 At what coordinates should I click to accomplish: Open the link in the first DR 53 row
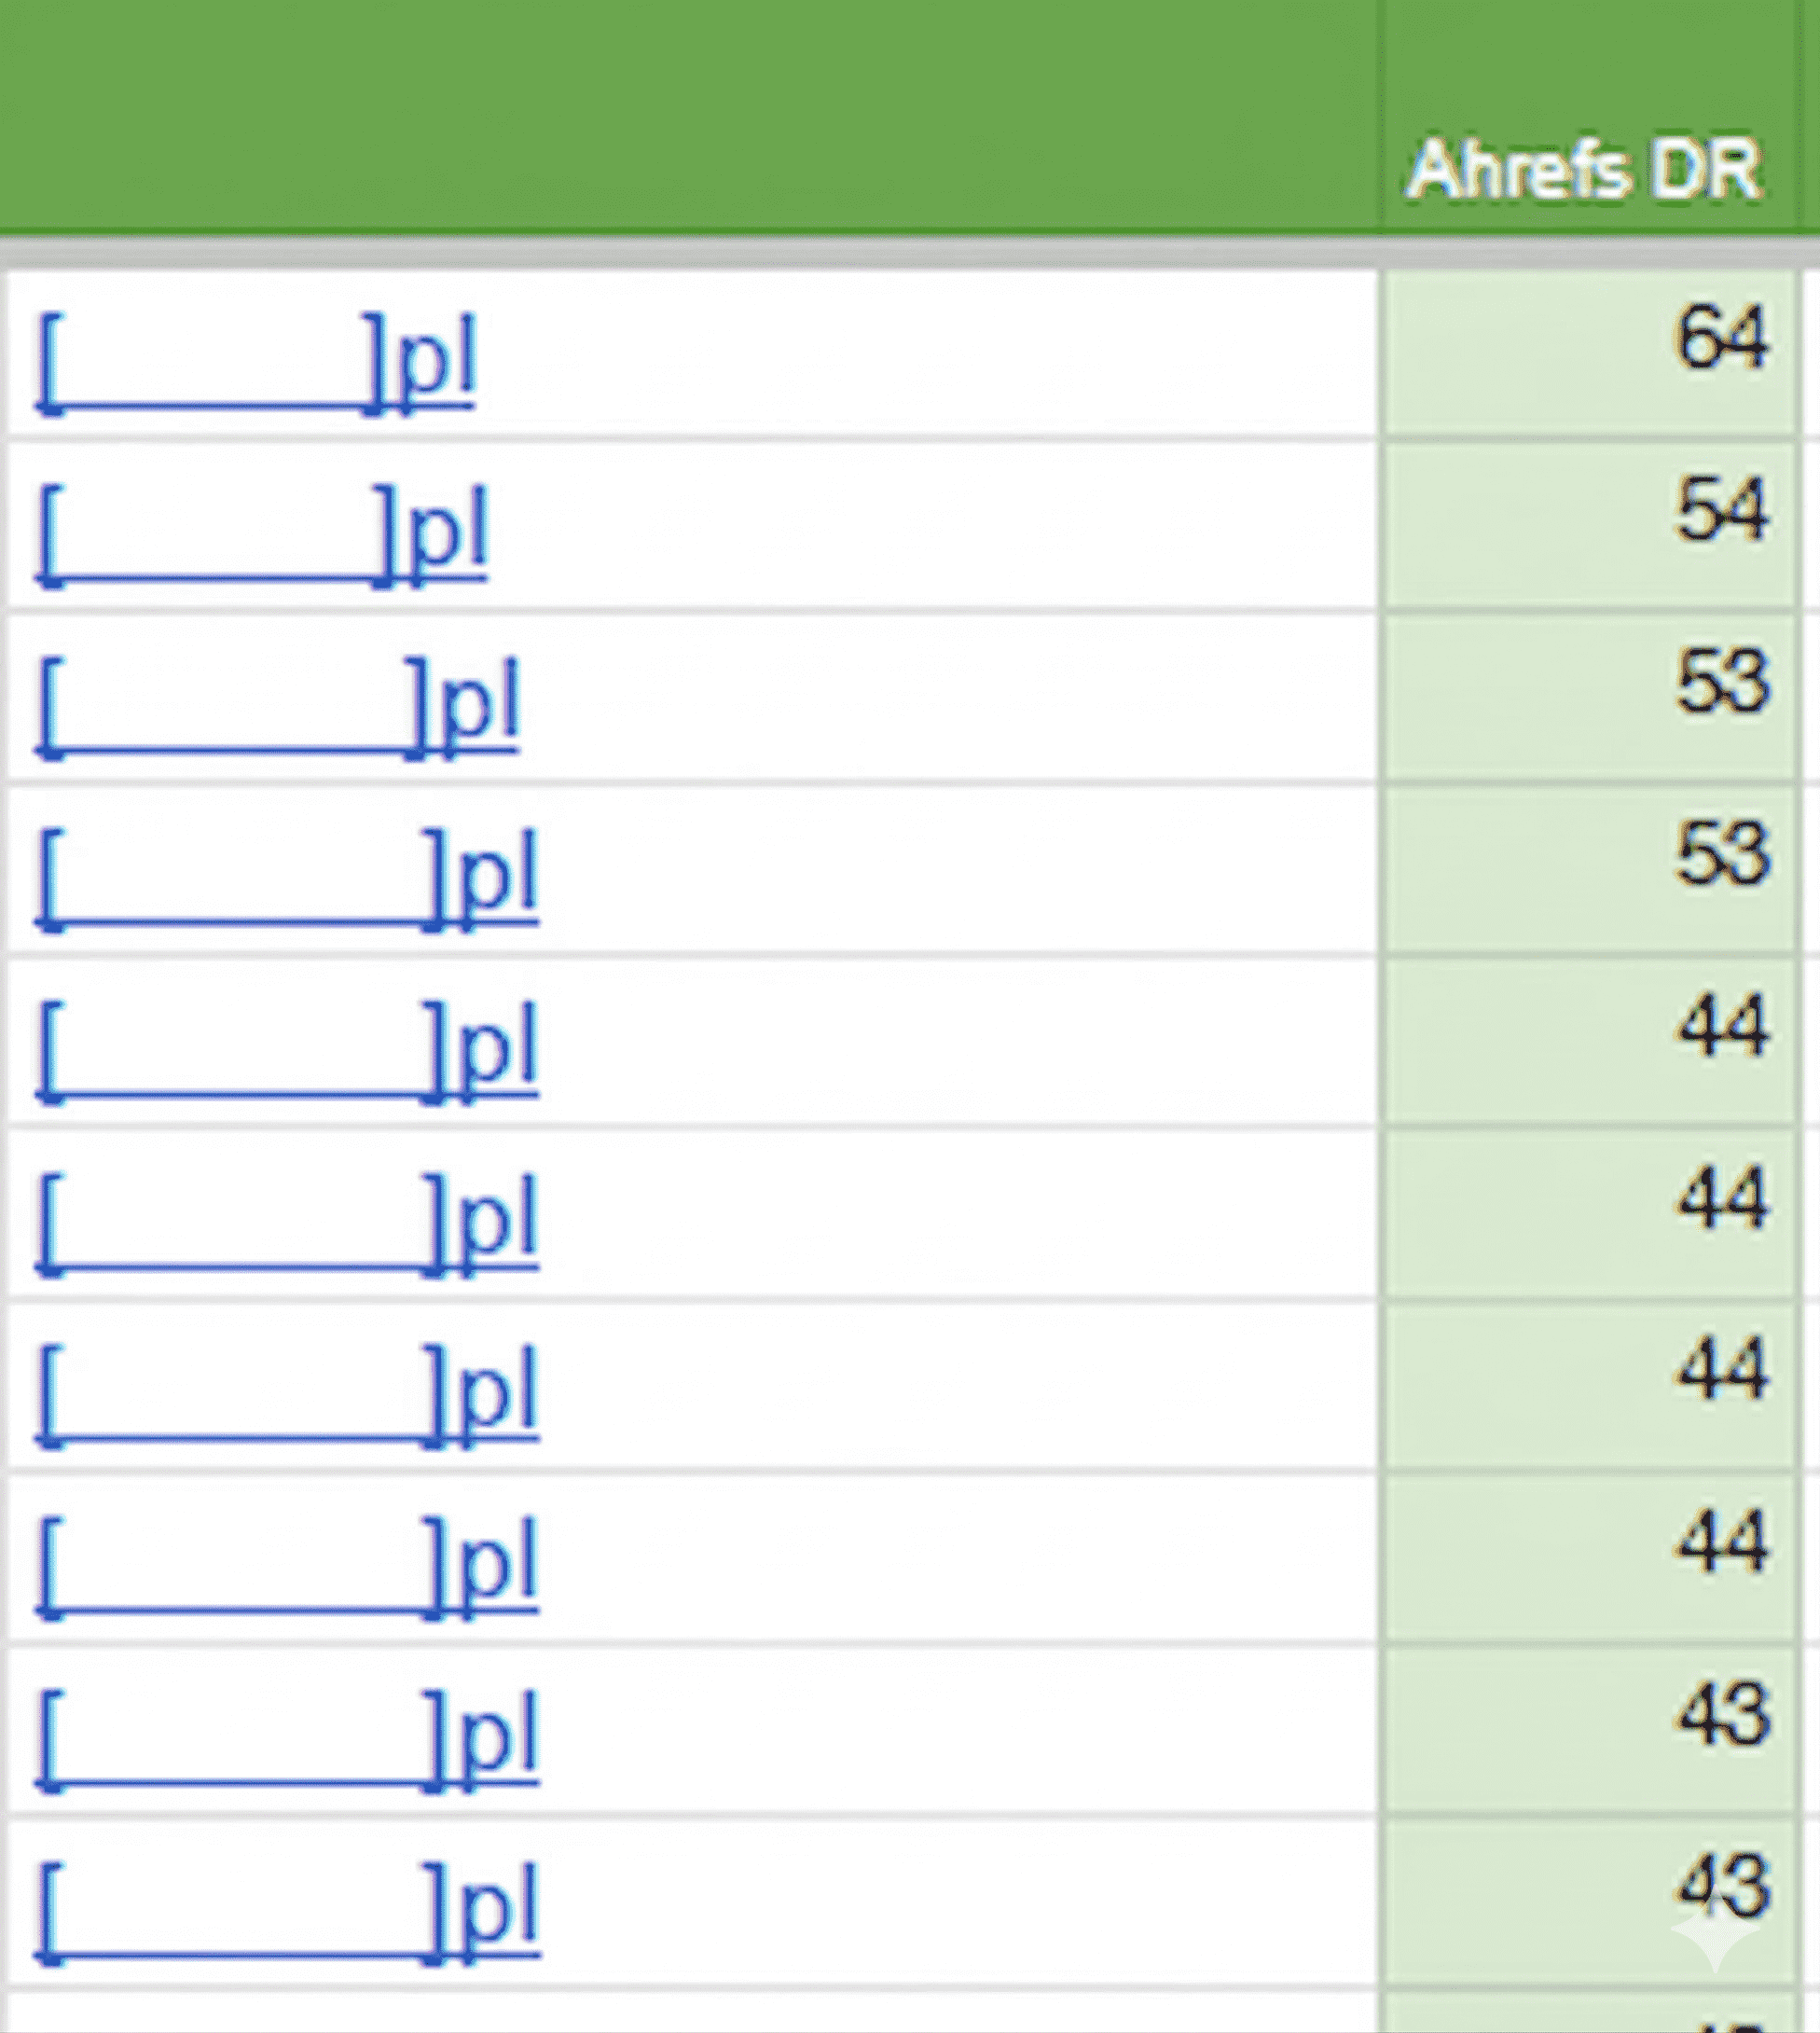278,706
